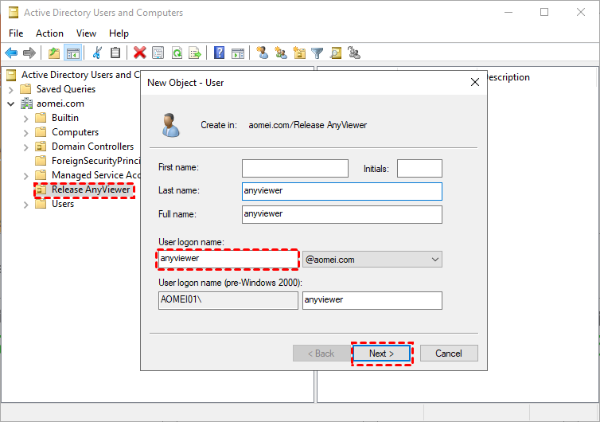600x422 pixels.
Task: Select the Release AnyViewer organizational unit
Action: tap(90, 190)
